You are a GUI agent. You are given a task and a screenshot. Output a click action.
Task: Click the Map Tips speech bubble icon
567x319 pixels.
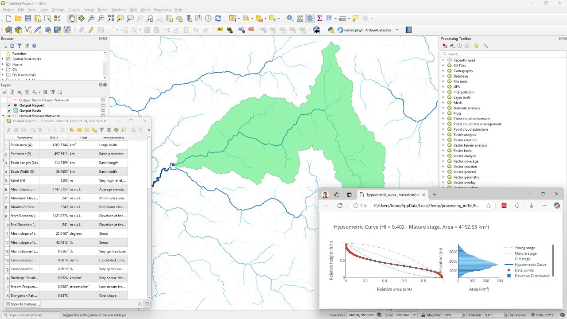(356, 18)
